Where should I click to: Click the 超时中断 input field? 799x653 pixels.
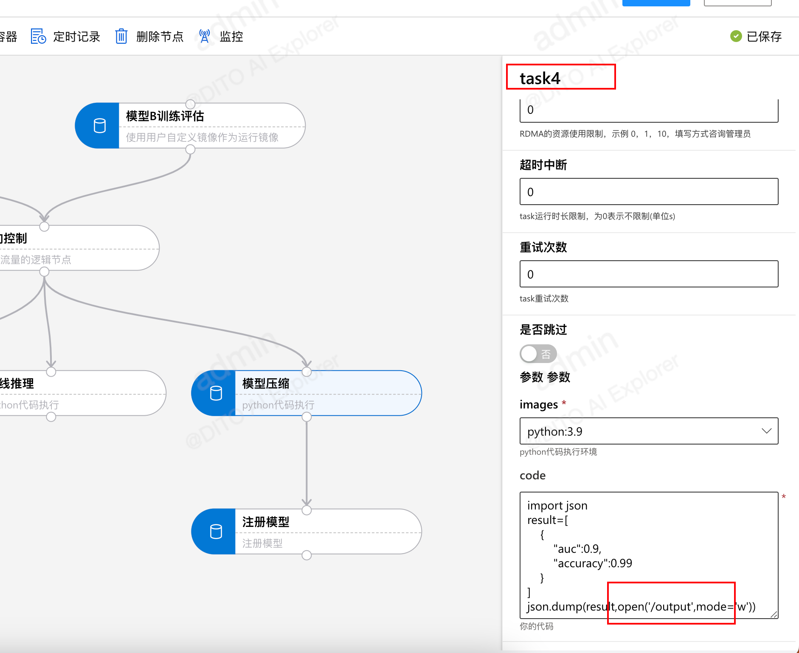click(x=649, y=191)
